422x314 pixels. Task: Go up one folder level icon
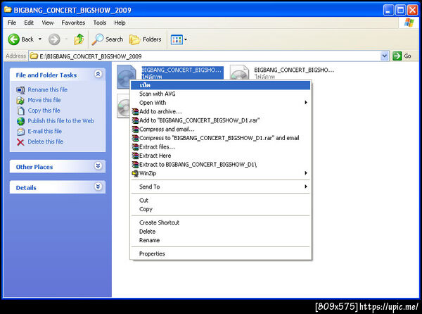pos(79,39)
